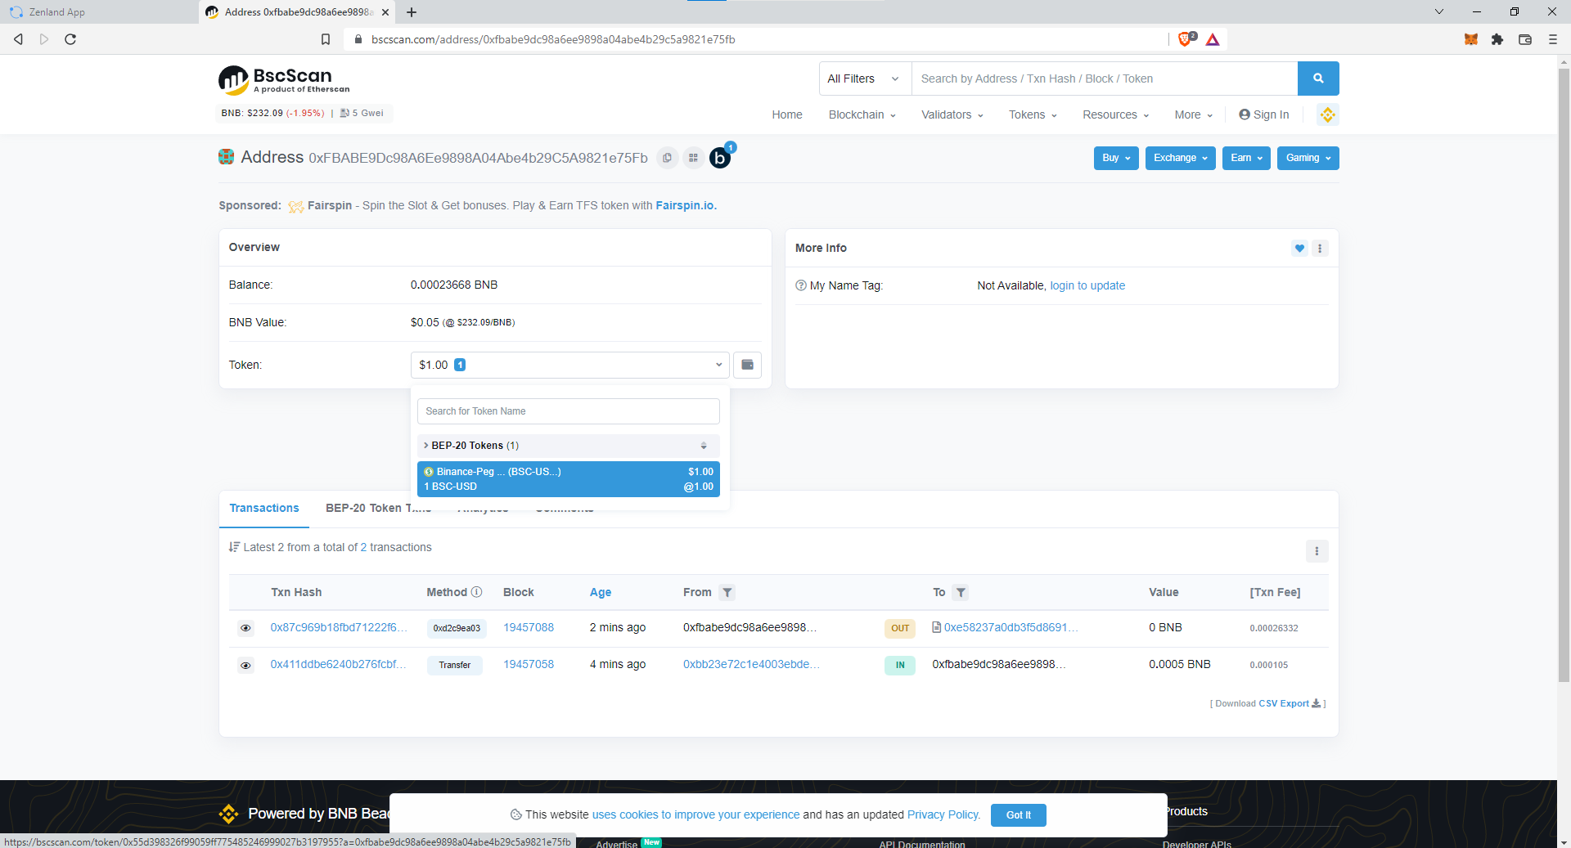This screenshot has height=848, width=1571.
Task: Toggle the Age column header format
Action: click(601, 592)
